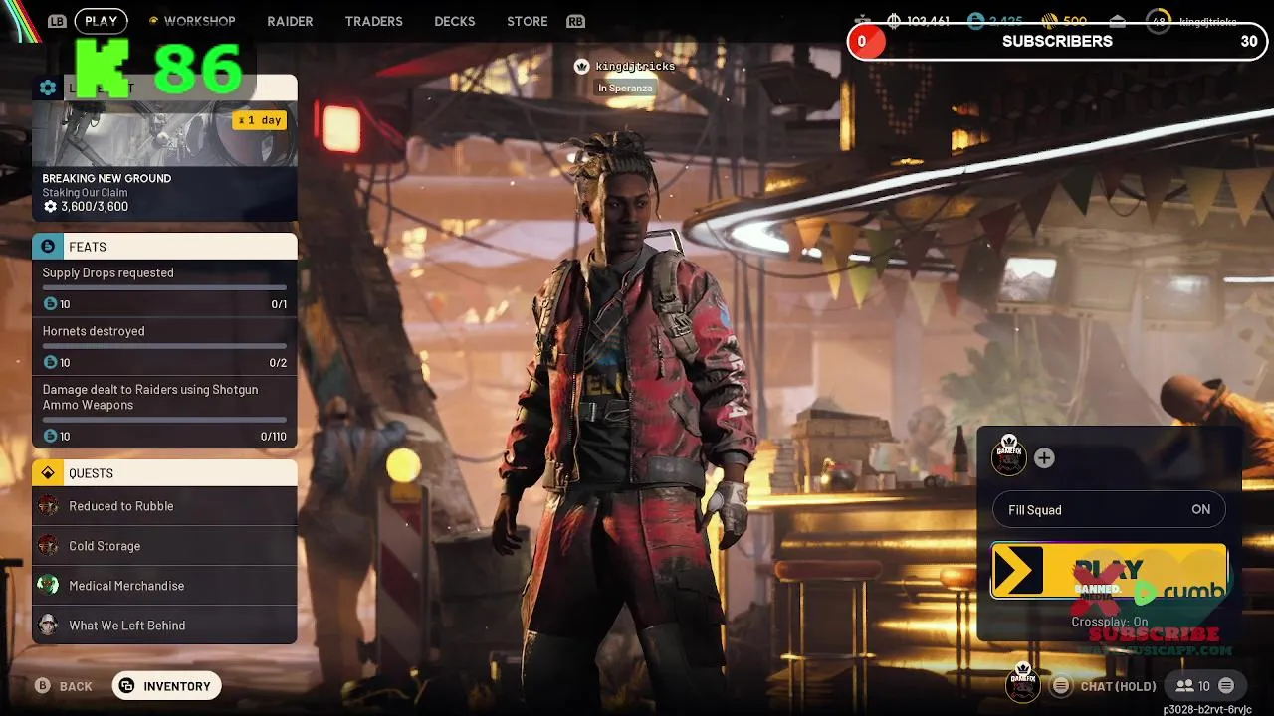Open the INVENTORY button
This screenshot has height=716, width=1274.
coord(166,686)
